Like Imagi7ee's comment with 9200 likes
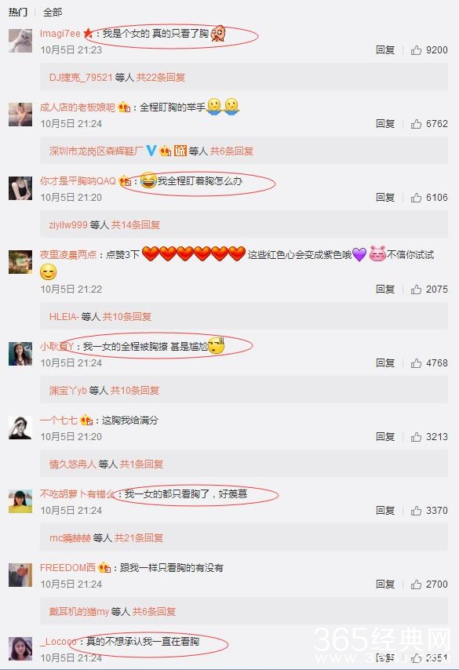Viewport: 459px width, 670px height. tap(416, 50)
